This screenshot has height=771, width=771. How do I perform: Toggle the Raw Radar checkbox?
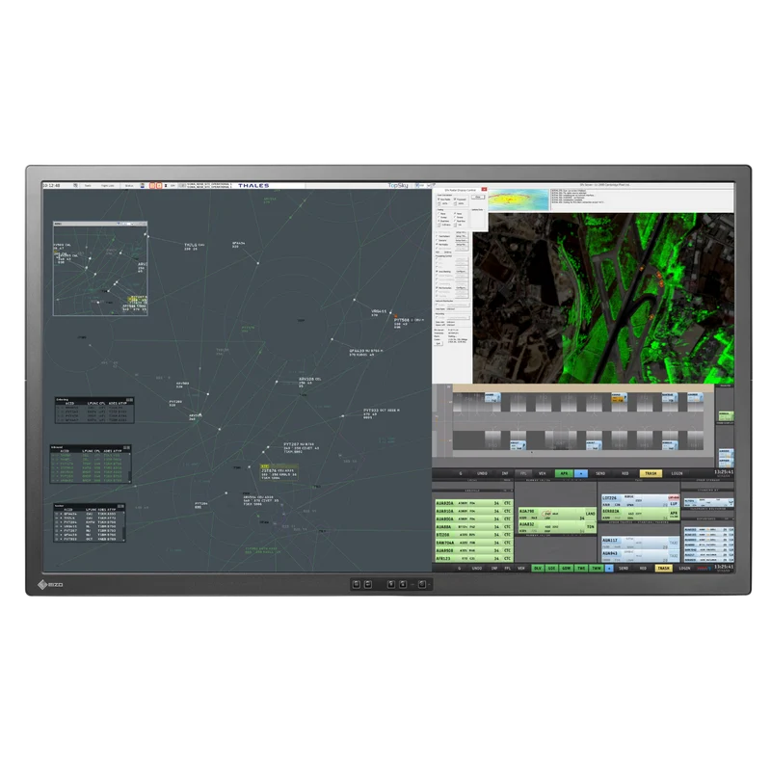[439, 199]
